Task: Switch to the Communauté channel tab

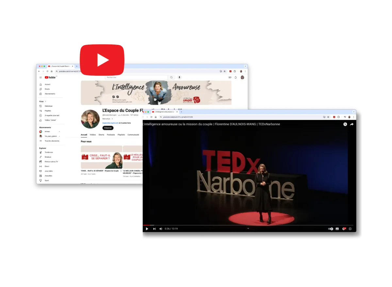Action: pyautogui.click(x=133, y=135)
